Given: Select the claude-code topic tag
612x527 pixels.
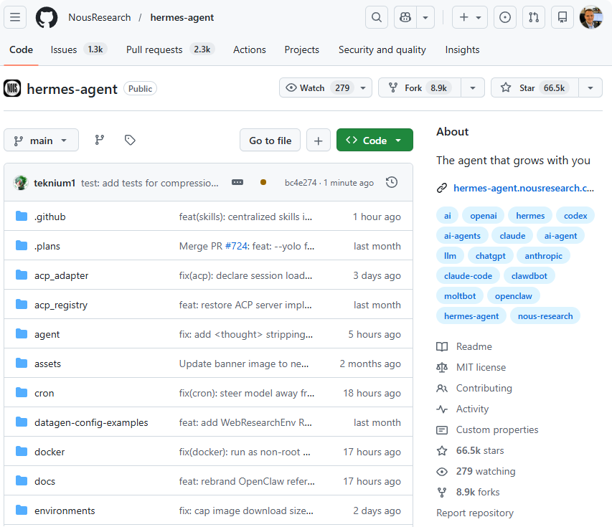Looking at the screenshot, I should click(468, 276).
